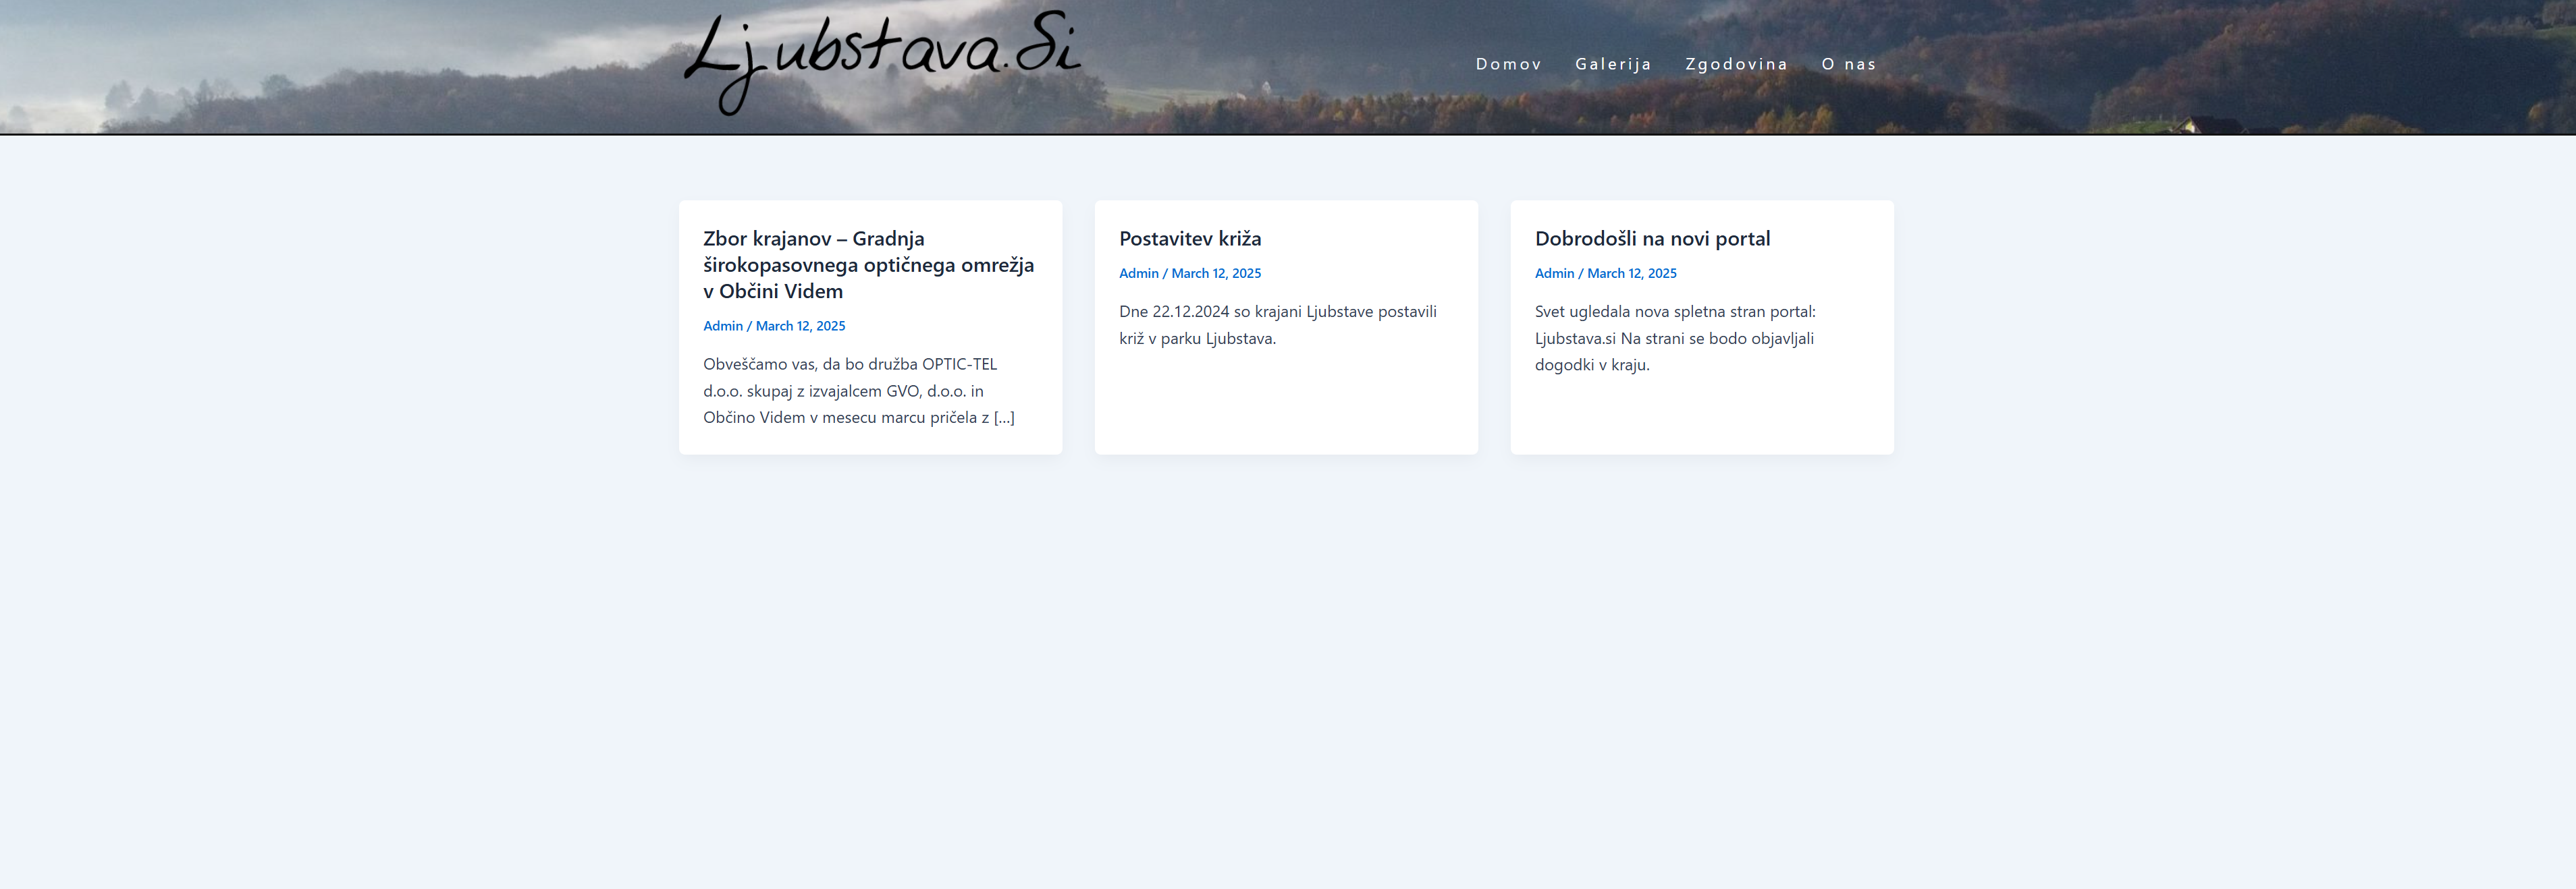Go to the Galerija page

1613,64
